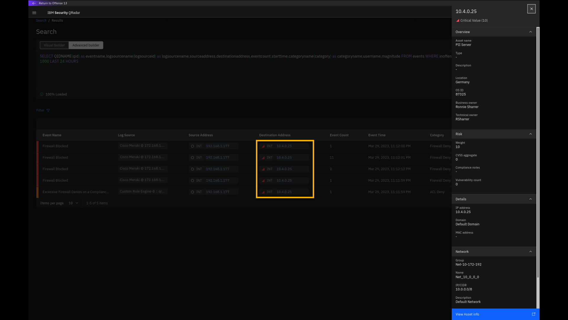
Task: Sort by Event Count column header
Action: point(339,135)
